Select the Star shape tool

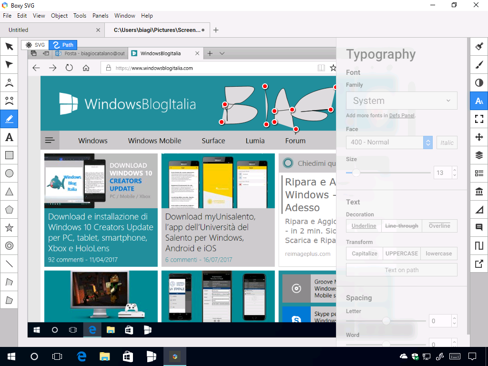click(9, 227)
